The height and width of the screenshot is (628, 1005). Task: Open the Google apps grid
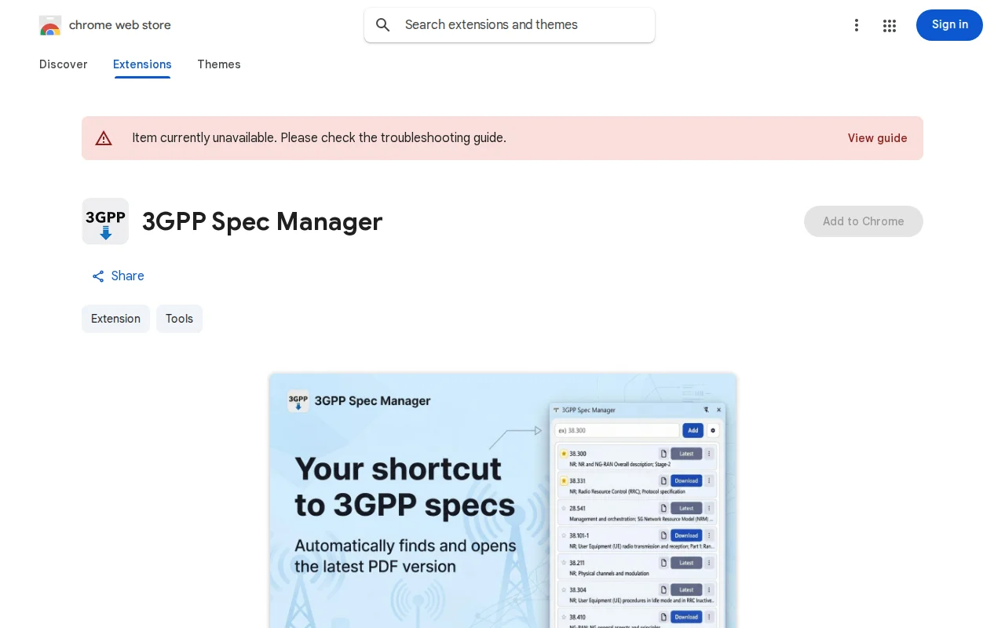[x=890, y=25]
